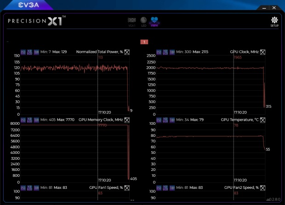The width and height of the screenshot is (285, 205).
Task: Click the Precision X1 logo
Action: tap(37, 21)
